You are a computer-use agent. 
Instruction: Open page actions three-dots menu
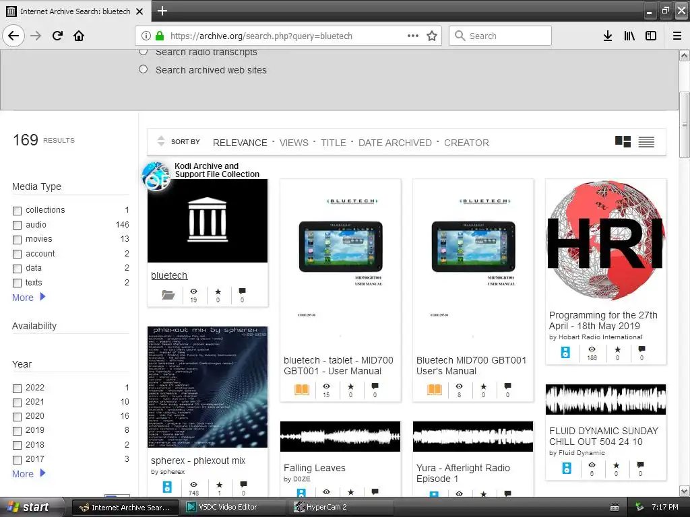413,36
